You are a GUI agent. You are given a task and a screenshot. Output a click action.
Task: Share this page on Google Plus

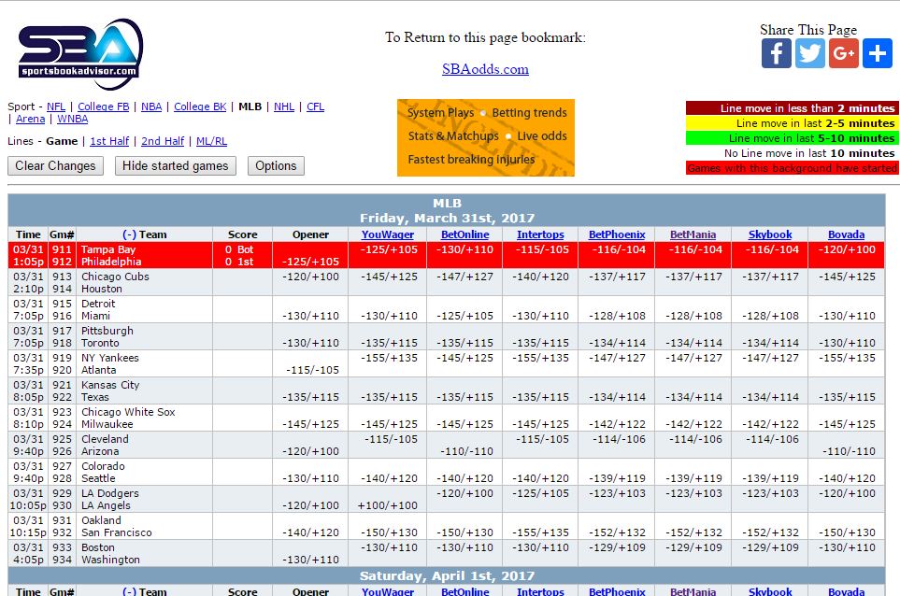844,53
